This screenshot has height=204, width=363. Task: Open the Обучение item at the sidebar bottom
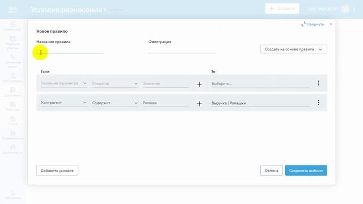tap(12, 195)
